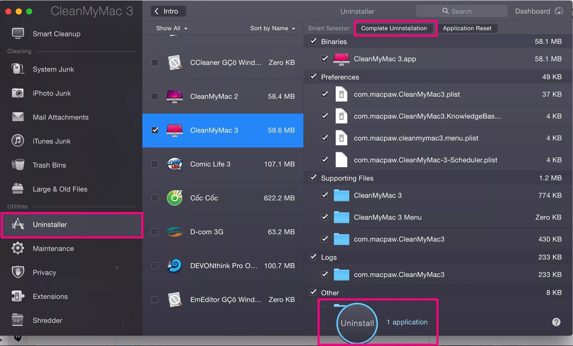Go back using the Intro chevron button
Screen dimensions: 573x346
(x=168, y=11)
